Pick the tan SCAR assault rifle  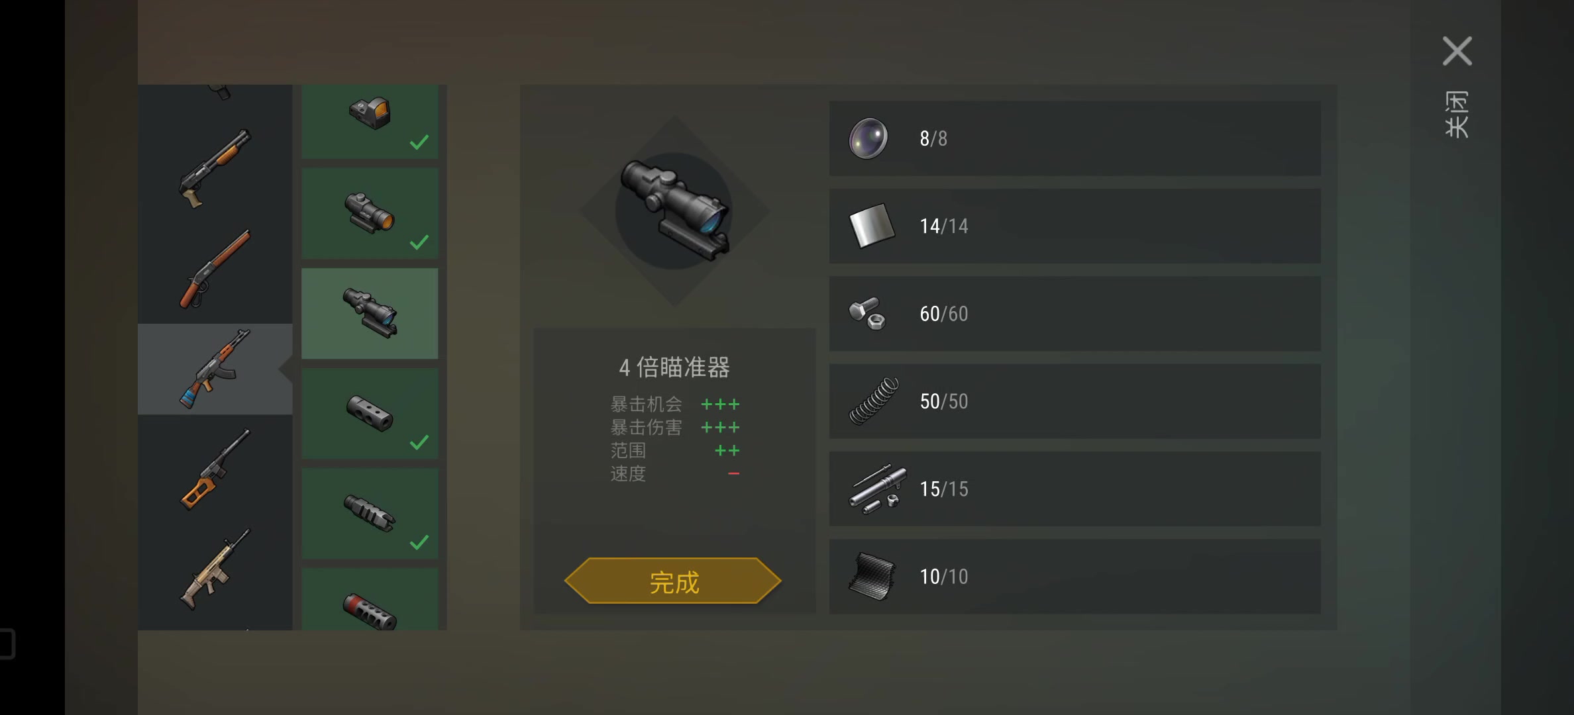[215, 569]
